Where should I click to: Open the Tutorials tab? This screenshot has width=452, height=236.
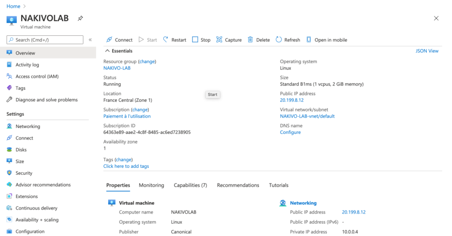(x=279, y=185)
